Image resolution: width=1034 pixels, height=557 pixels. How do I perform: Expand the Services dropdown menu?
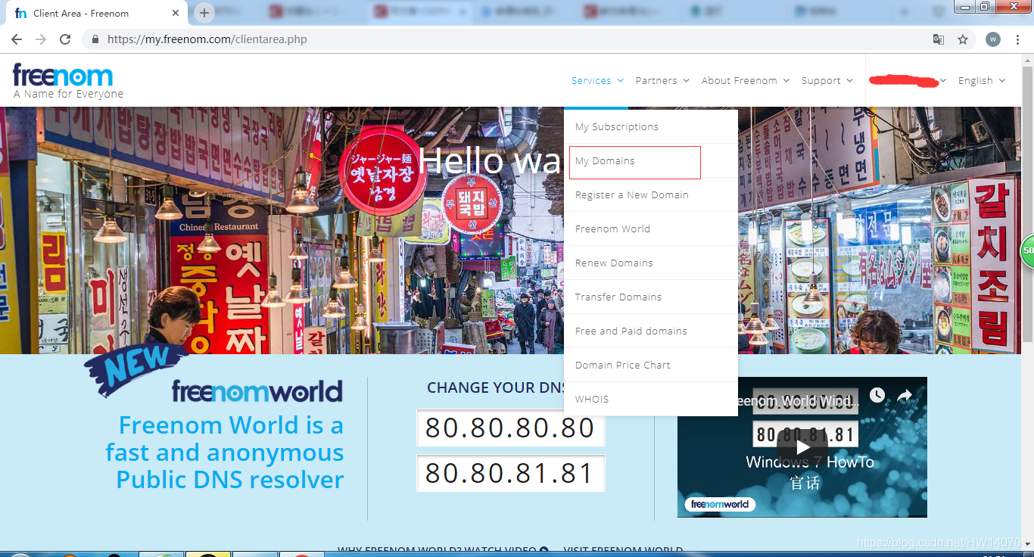[x=597, y=80]
